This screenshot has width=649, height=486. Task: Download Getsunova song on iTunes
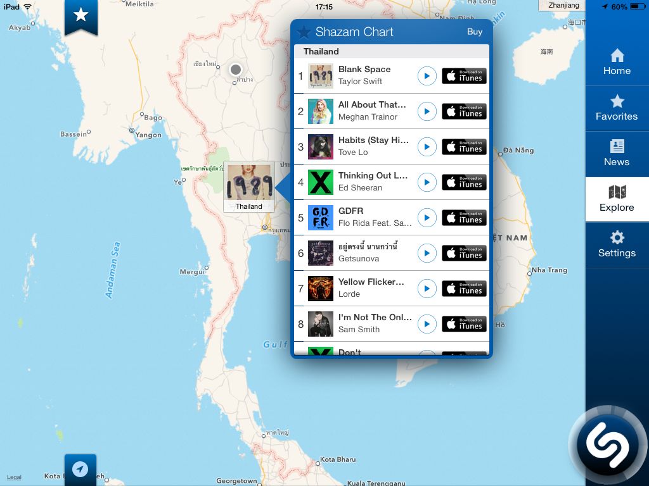tap(464, 253)
